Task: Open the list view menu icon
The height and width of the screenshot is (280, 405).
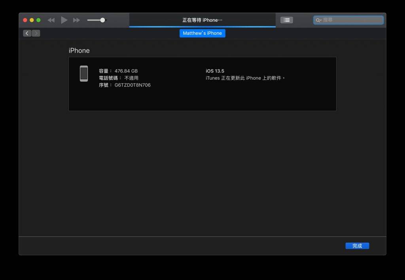Action: (x=287, y=20)
